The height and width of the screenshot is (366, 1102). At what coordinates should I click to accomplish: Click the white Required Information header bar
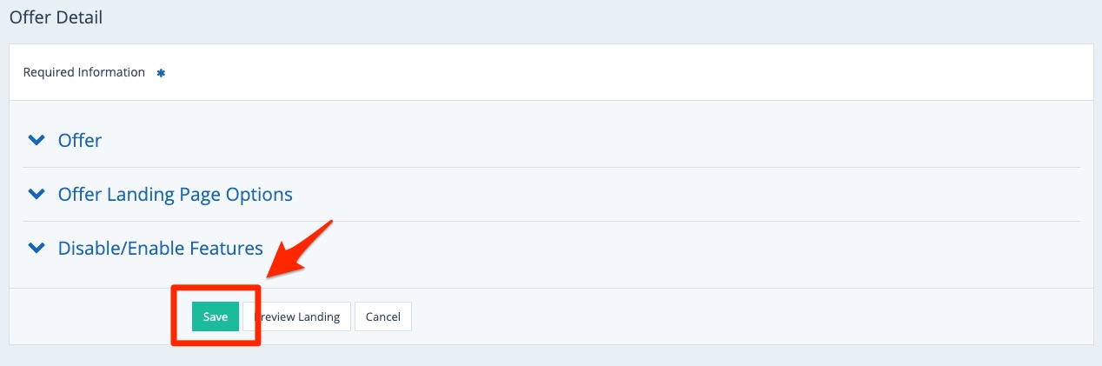(x=608, y=72)
